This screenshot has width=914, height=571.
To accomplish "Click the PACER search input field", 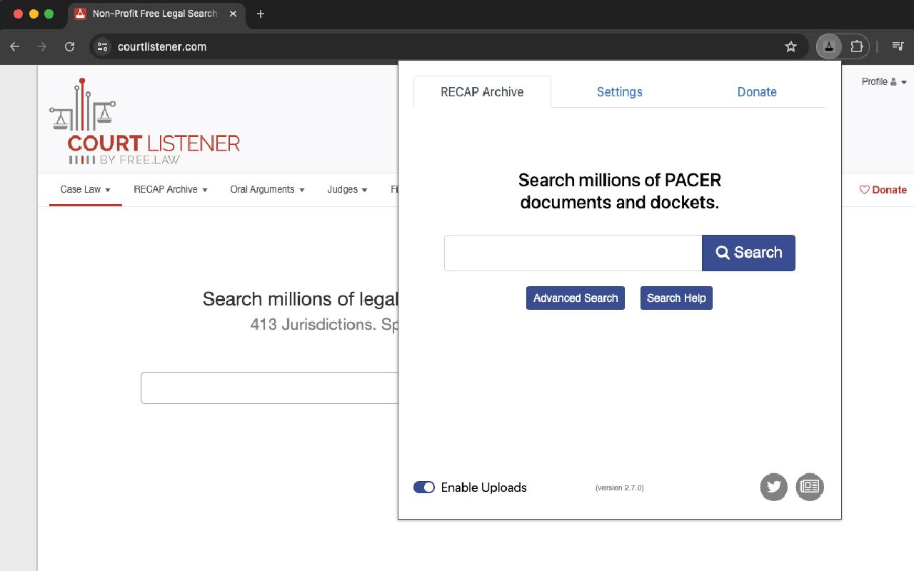I will (x=573, y=253).
